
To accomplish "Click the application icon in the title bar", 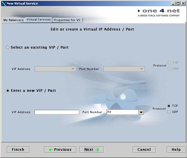I will [x=4, y=3].
